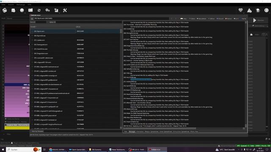The height and width of the screenshot is (152, 271).
Task: Close the Mod Organizer log panel
Action: 269,139
